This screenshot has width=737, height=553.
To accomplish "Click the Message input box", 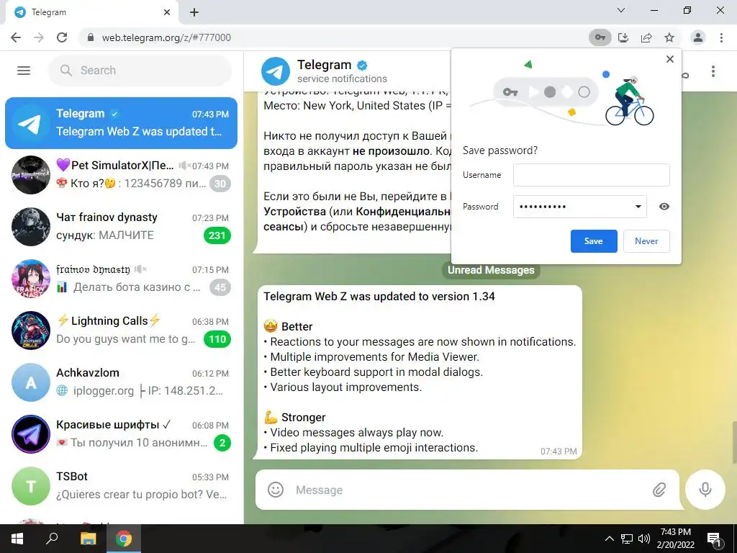I will pos(469,490).
